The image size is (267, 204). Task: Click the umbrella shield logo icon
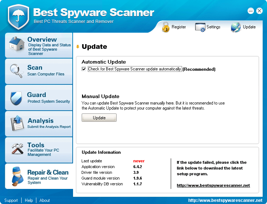(18, 17)
